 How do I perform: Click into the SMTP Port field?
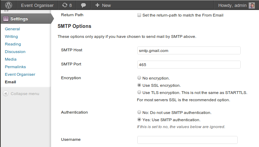[x=189, y=65]
